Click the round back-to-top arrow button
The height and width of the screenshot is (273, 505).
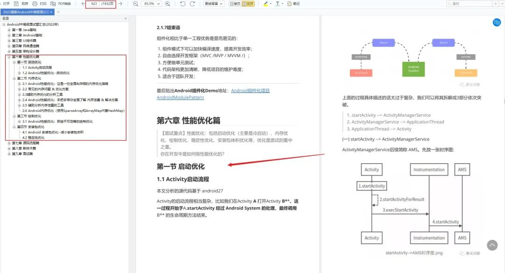[492, 245]
